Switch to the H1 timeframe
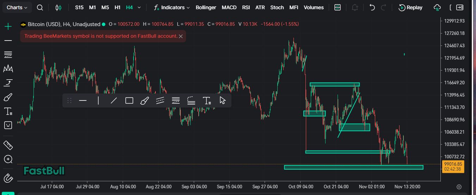476x195 pixels. [118, 7]
